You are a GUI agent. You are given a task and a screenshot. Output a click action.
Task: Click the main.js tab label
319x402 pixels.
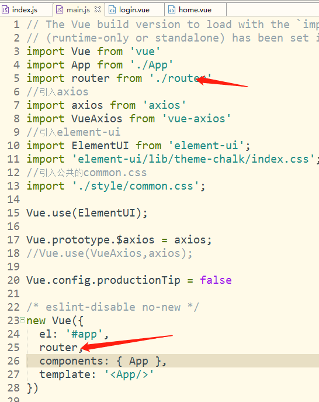tap(78, 10)
